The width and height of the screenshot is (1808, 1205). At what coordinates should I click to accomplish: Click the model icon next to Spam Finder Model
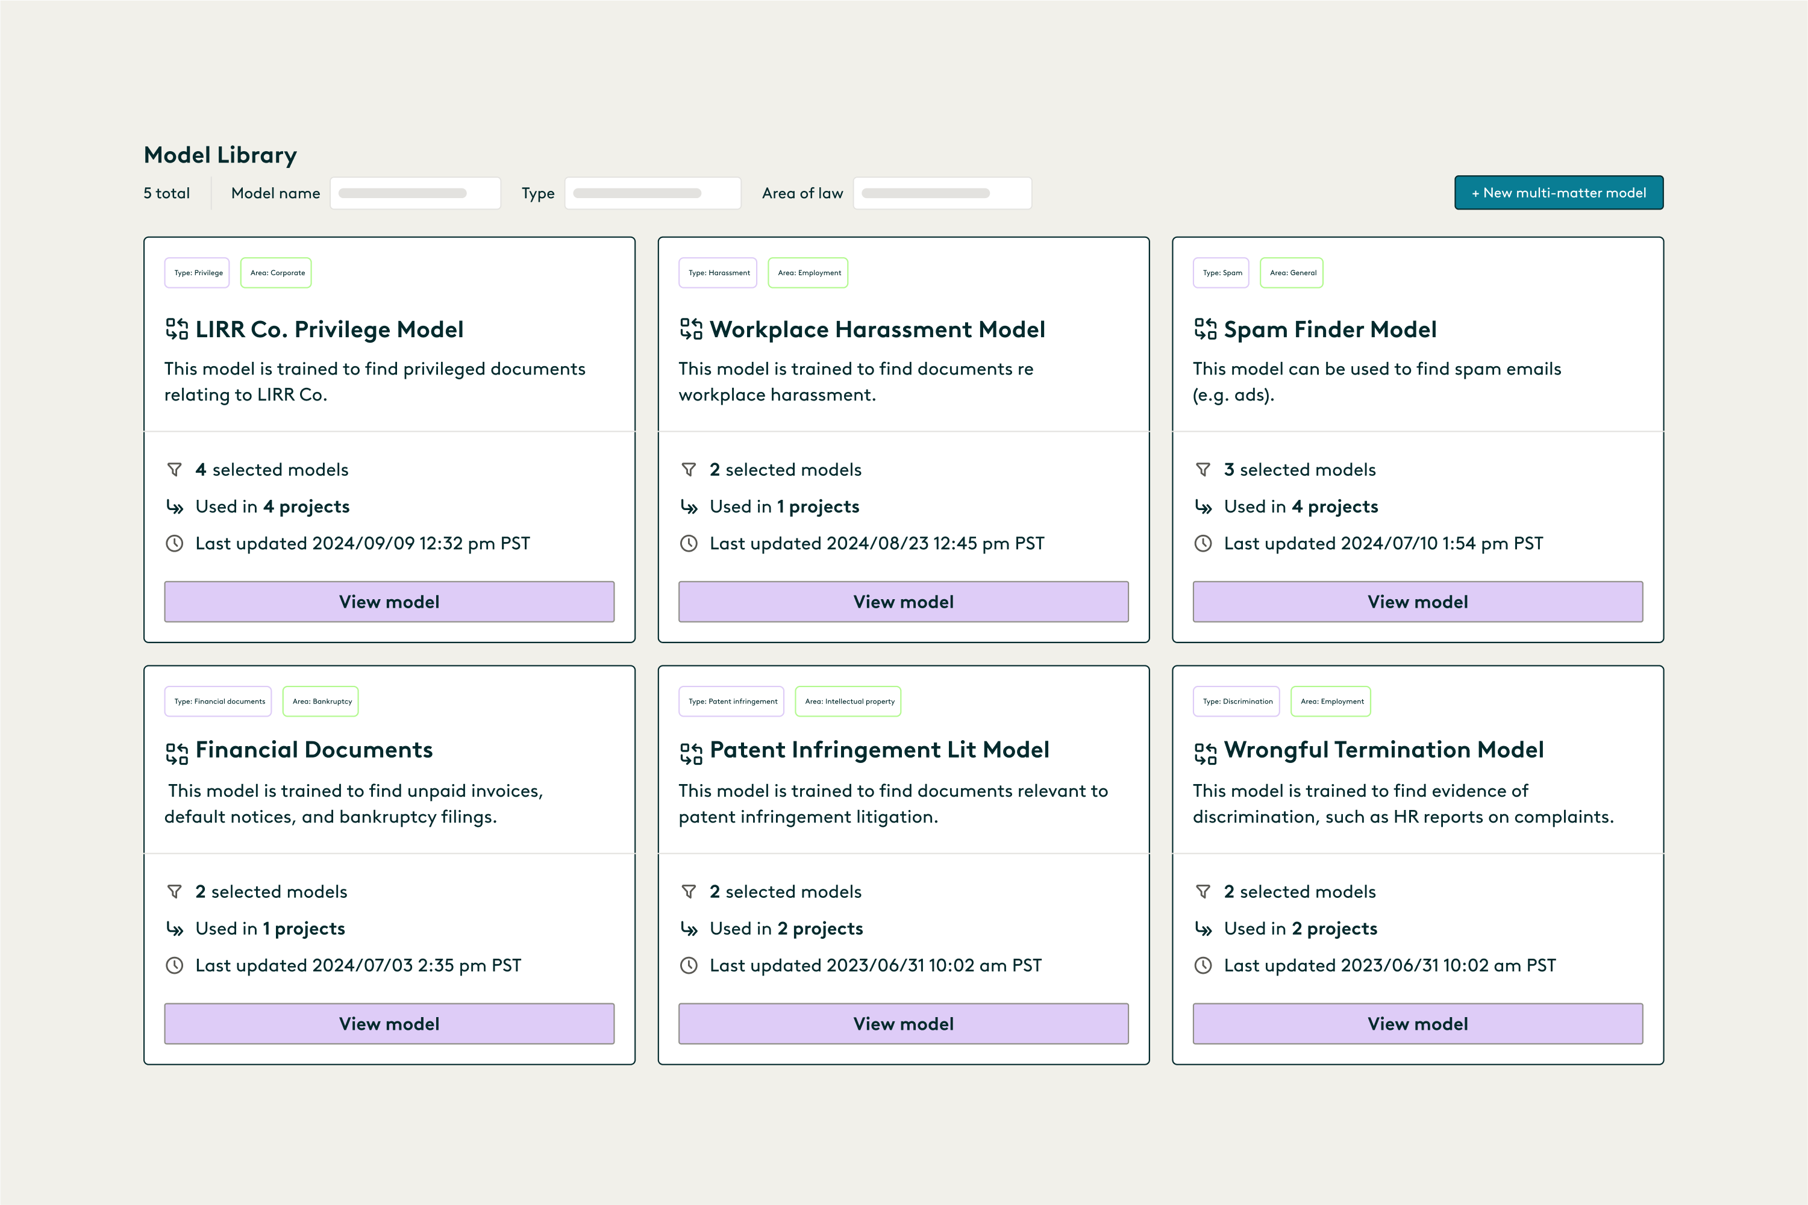tap(1204, 329)
